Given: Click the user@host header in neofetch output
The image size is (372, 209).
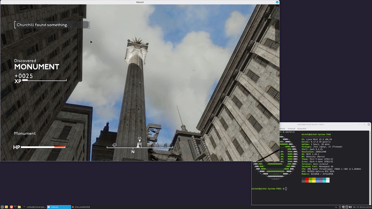Looking at the screenshot, I should [316, 134].
